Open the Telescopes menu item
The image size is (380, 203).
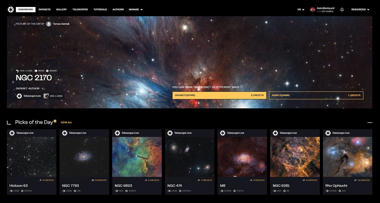80,9
